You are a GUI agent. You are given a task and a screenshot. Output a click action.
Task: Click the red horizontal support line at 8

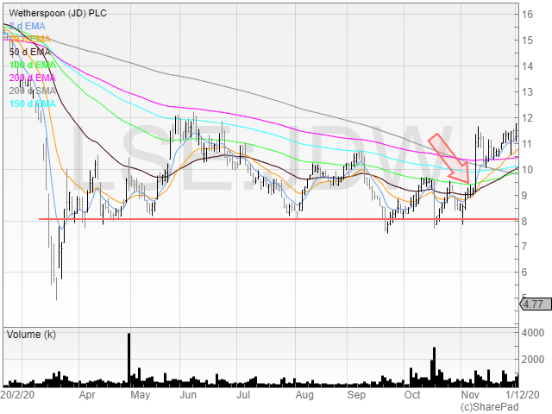279,219
